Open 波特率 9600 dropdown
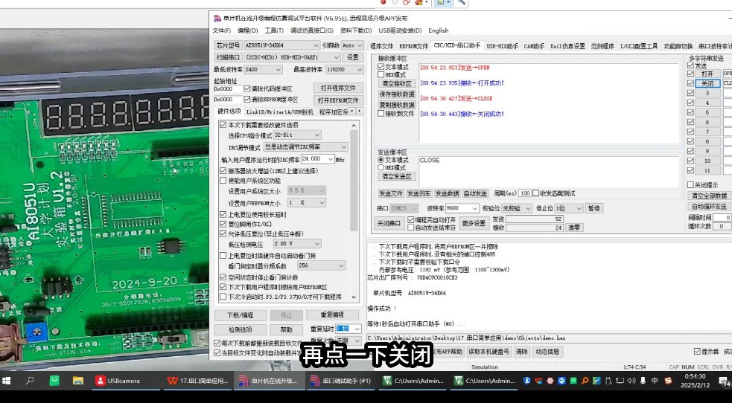Screen dimensions: 732x403 click(462, 208)
